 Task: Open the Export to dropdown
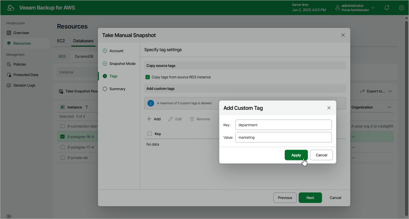click(376, 91)
